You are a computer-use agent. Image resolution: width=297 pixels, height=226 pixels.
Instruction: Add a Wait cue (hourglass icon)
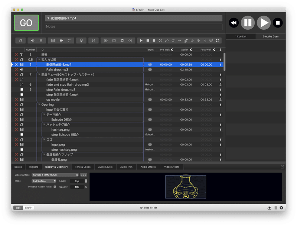point(205,40)
